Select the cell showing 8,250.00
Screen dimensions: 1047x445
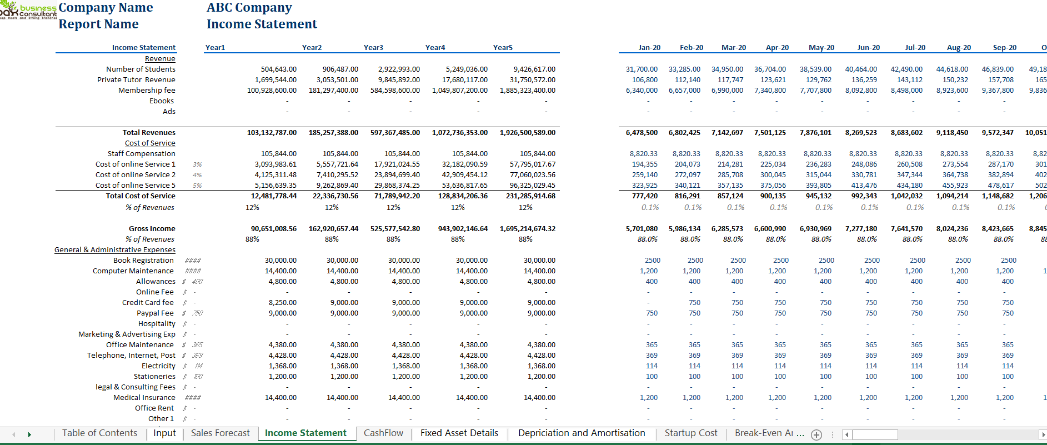(x=283, y=303)
